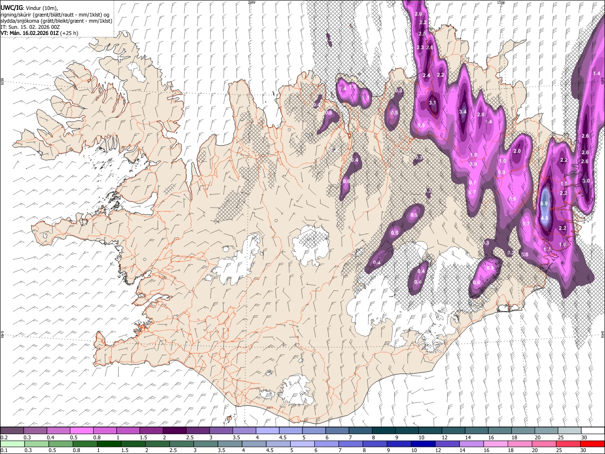Select the '3.1' value on the map
Image resolution: width=605 pixels, height=454 pixels.
(x=432, y=103)
